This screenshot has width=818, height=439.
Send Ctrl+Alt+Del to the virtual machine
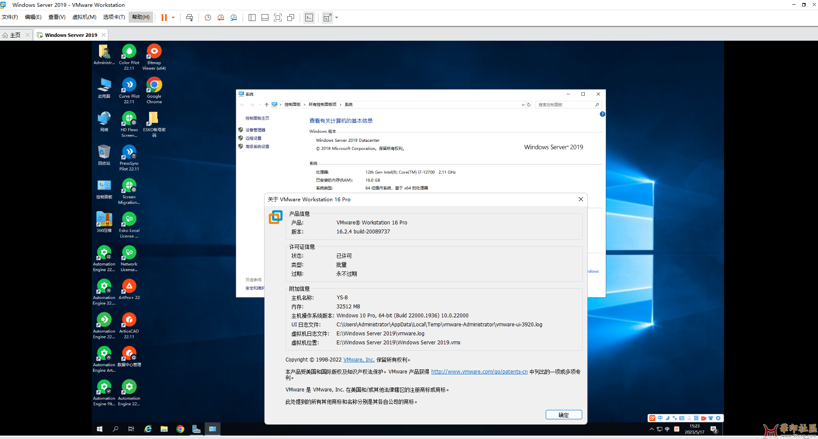pos(189,18)
